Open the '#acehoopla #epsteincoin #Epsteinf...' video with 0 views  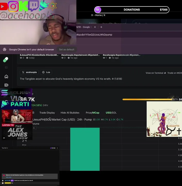[80, 55]
